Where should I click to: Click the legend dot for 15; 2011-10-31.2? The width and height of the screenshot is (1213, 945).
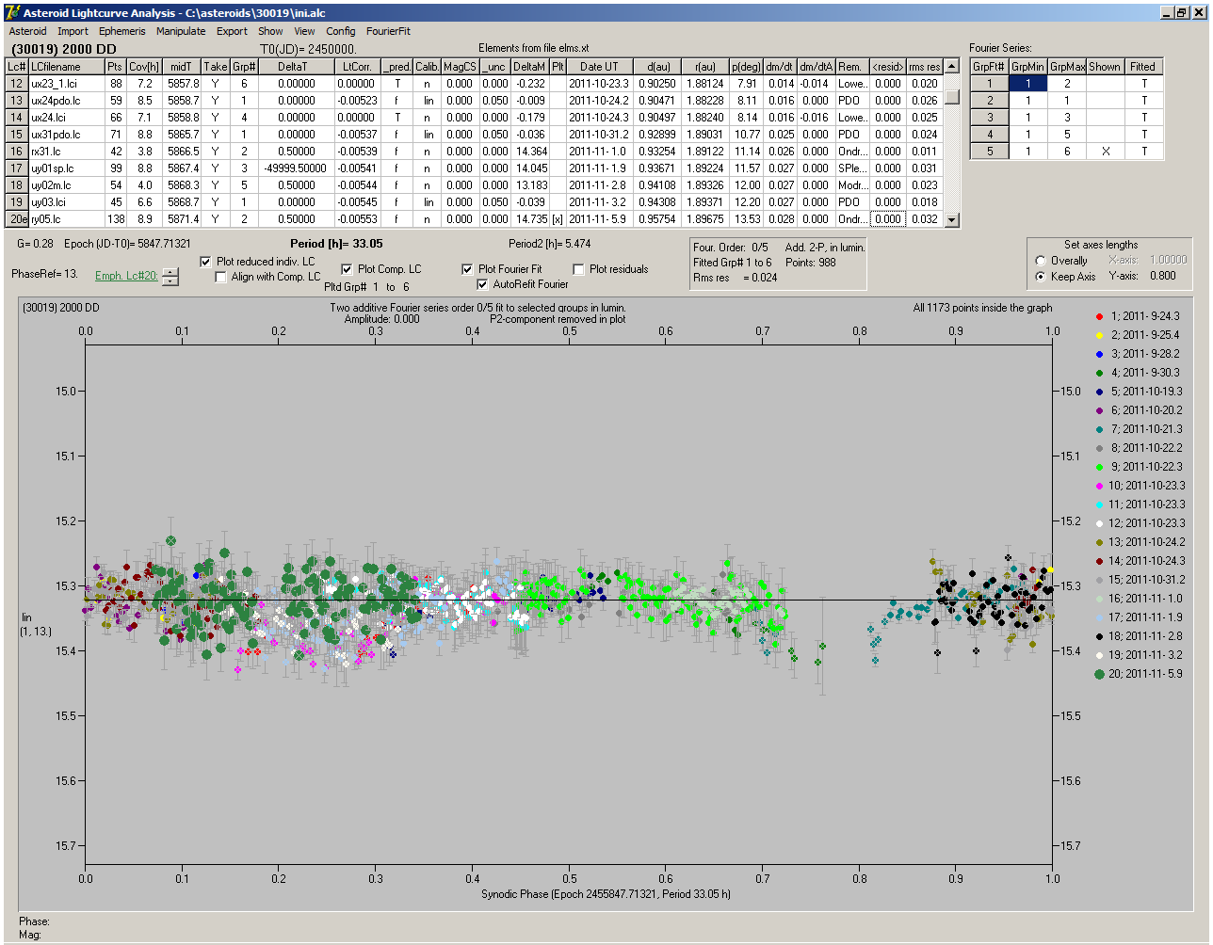1099,580
